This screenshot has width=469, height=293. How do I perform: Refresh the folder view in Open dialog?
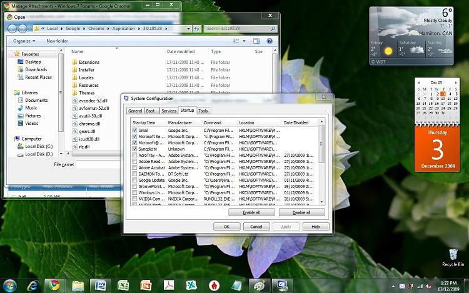click(x=196, y=29)
